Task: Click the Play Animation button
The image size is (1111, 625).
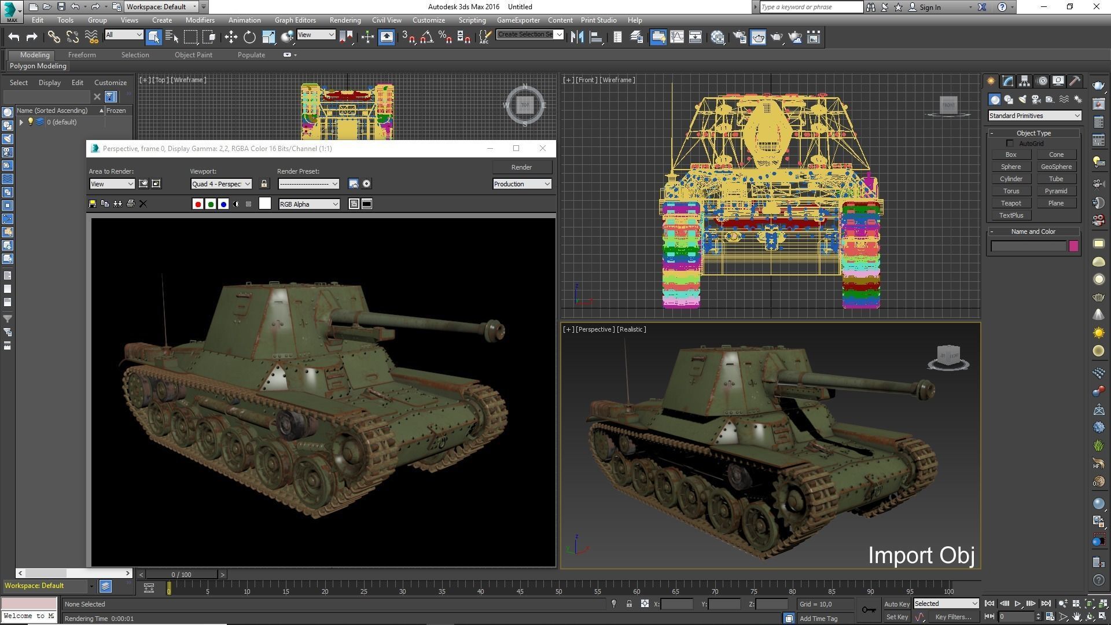Action: pyautogui.click(x=1017, y=604)
